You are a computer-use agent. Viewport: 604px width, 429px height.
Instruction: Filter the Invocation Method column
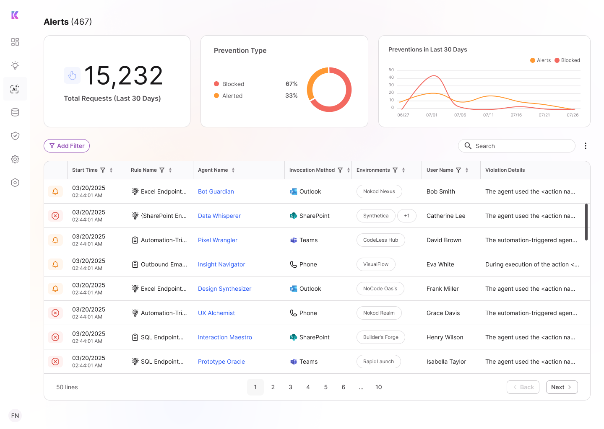coord(340,170)
